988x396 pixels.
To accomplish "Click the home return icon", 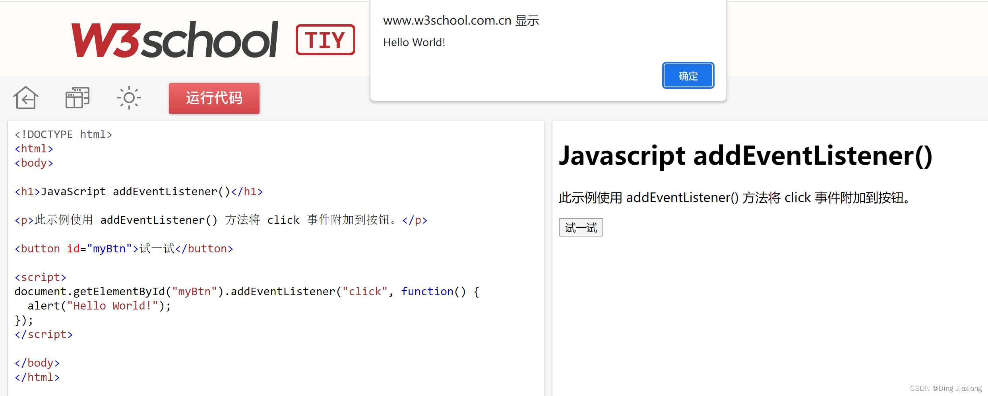I will [26, 98].
